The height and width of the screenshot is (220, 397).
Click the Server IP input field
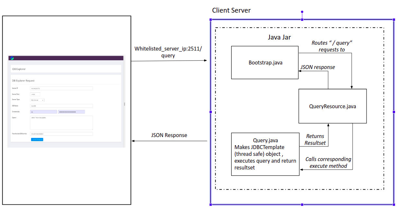point(61,88)
